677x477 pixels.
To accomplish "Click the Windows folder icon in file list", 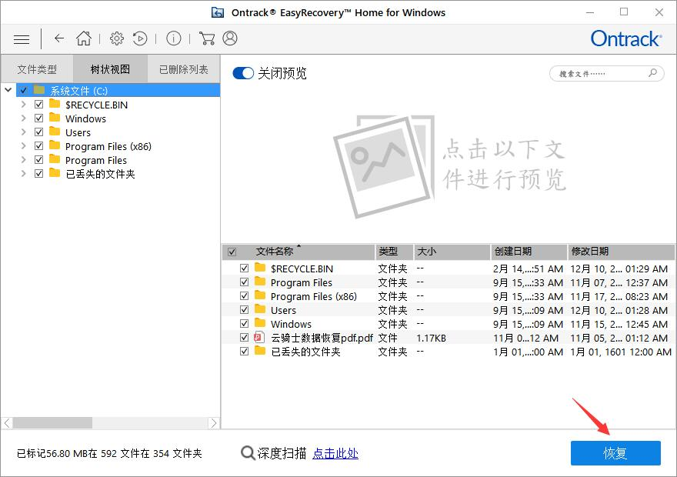I will point(260,323).
